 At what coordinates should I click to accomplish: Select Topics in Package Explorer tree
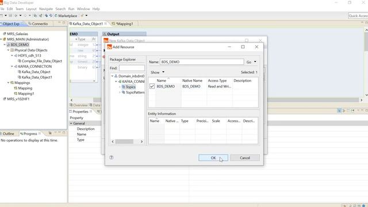tap(131, 87)
